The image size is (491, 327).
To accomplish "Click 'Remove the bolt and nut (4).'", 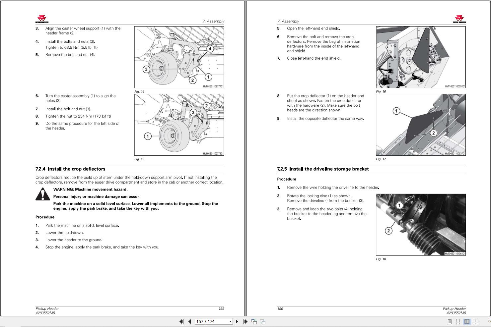I will (70, 55).
